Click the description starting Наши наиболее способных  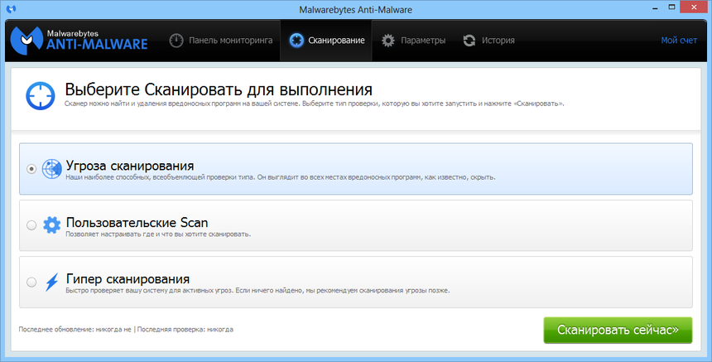tap(281, 177)
